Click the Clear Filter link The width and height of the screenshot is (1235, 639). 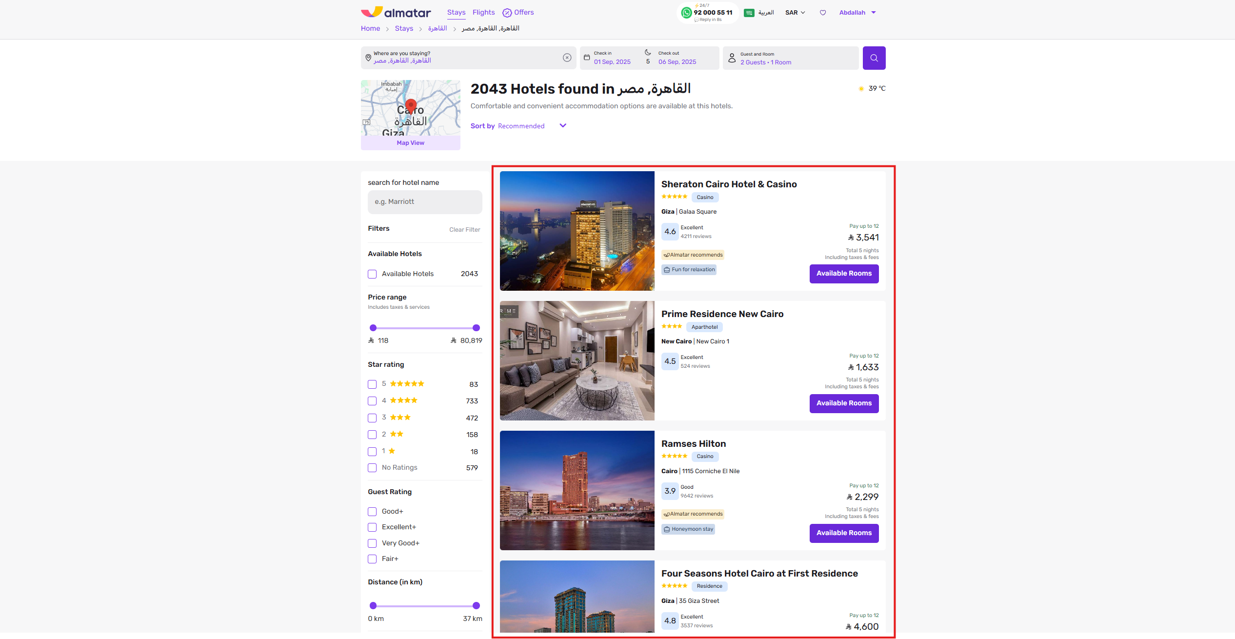pos(464,230)
